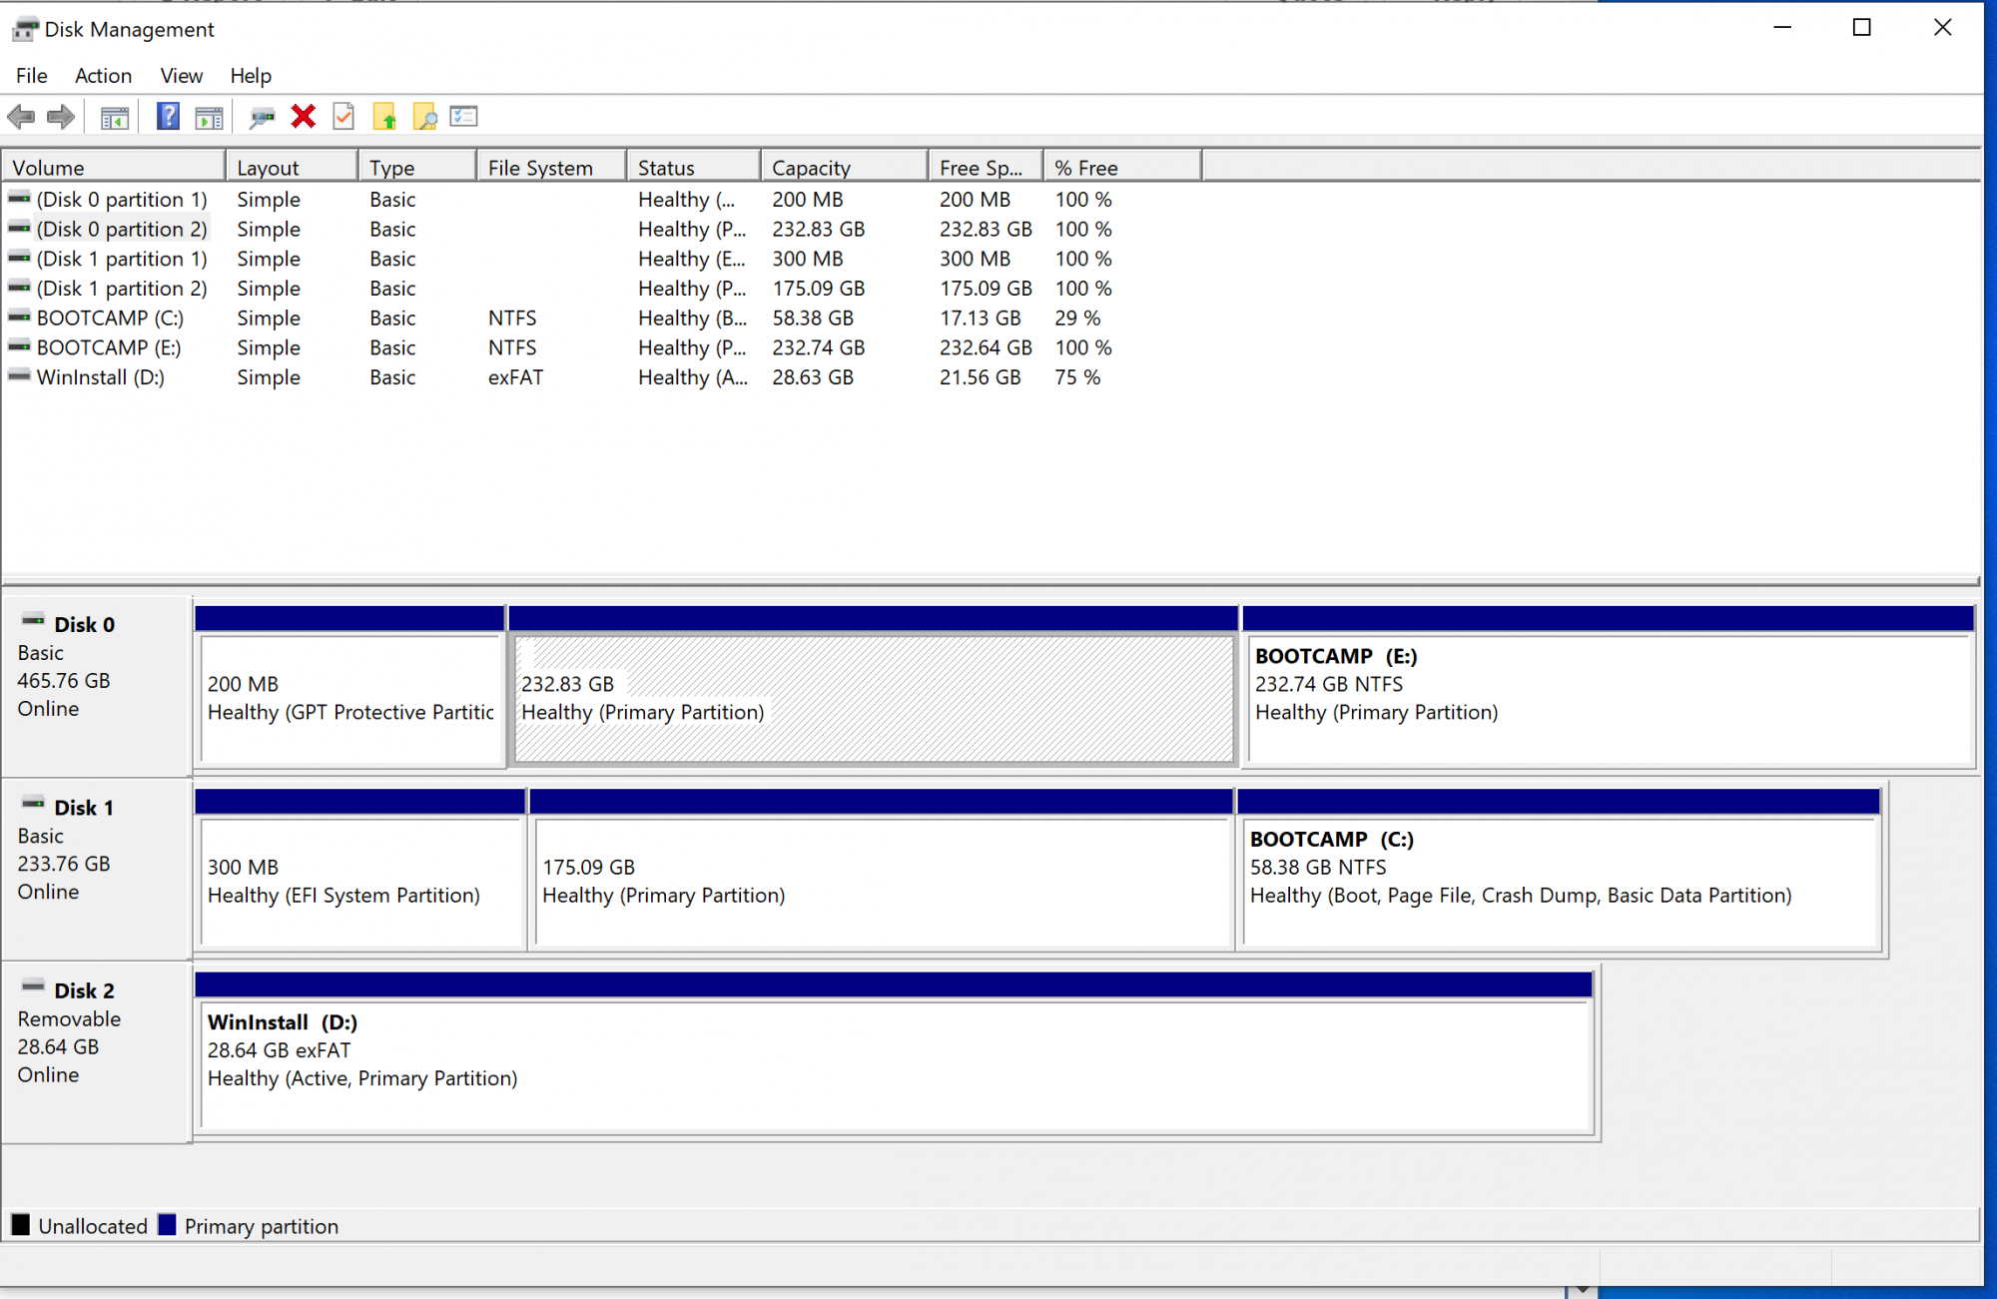Image resolution: width=1997 pixels, height=1299 pixels.
Task: Click the 58.38 GB capacity cell
Action: pyautogui.click(x=813, y=318)
